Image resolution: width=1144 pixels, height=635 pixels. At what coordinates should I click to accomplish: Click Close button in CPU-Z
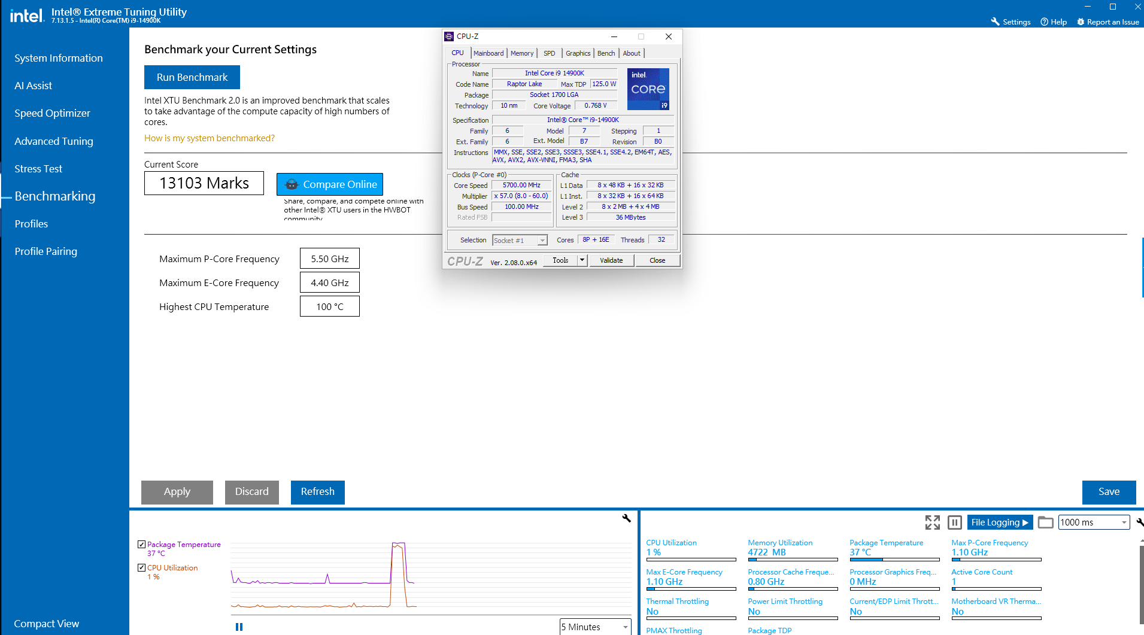pyautogui.click(x=657, y=260)
